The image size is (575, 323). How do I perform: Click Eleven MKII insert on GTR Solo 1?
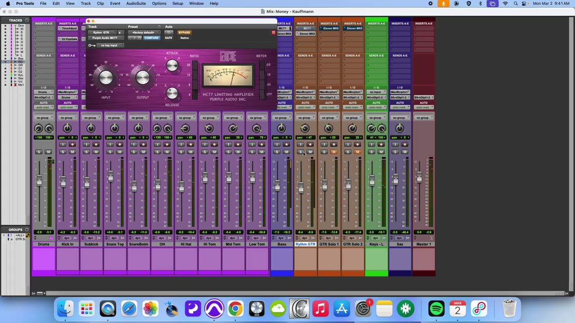tap(329, 28)
